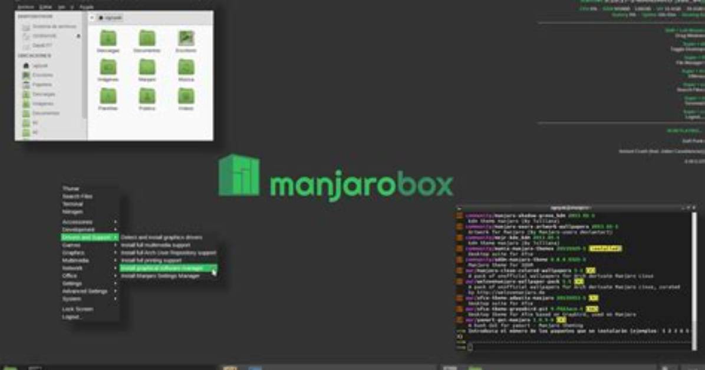Open Papelera trash in the sidebar
This screenshot has width=705, height=370.
(x=37, y=84)
